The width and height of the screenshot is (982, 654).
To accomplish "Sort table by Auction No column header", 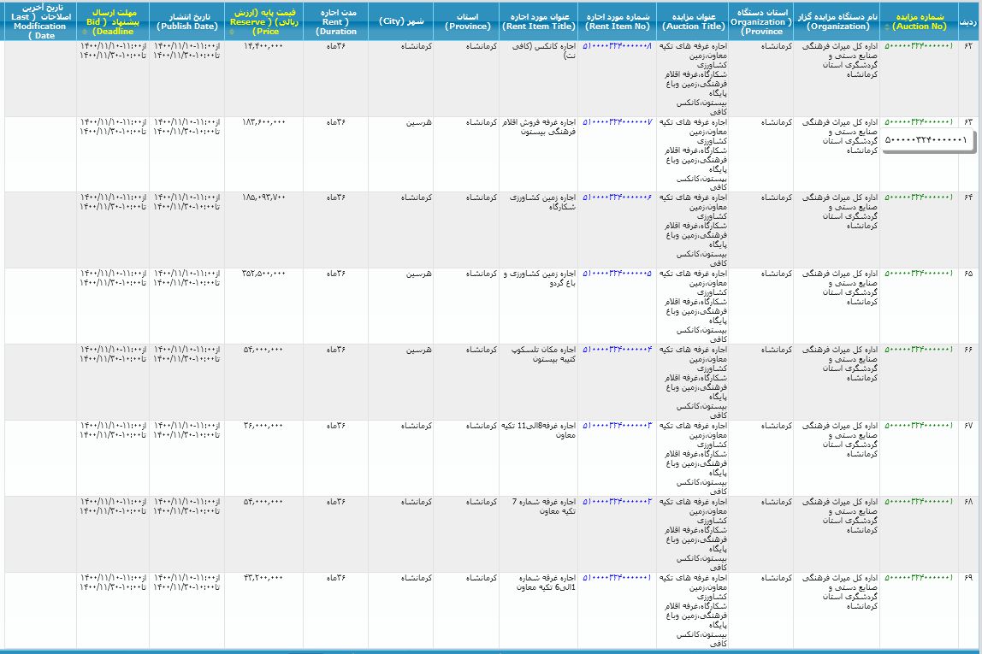I will coord(919,22).
